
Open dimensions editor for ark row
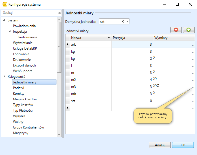pyautogui.click(x=193, y=45)
